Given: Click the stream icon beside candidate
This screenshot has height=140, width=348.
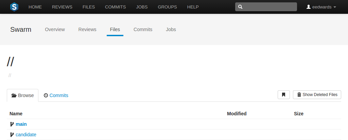Looking at the screenshot, I should pos(12,135).
